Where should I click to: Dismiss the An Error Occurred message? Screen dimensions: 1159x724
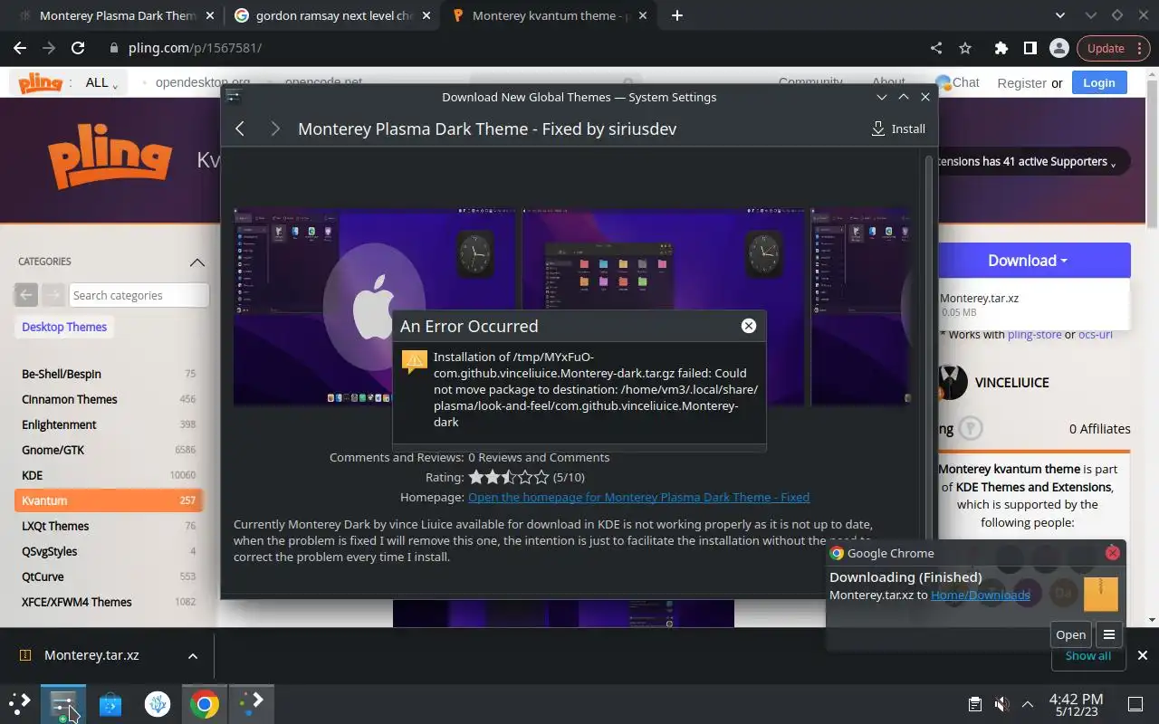[749, 326]
